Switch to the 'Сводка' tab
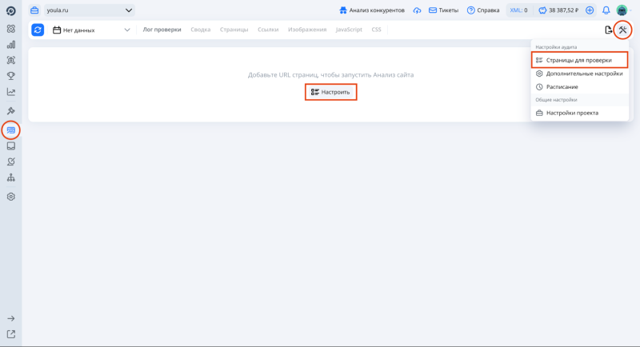 [x=200, y=30]
